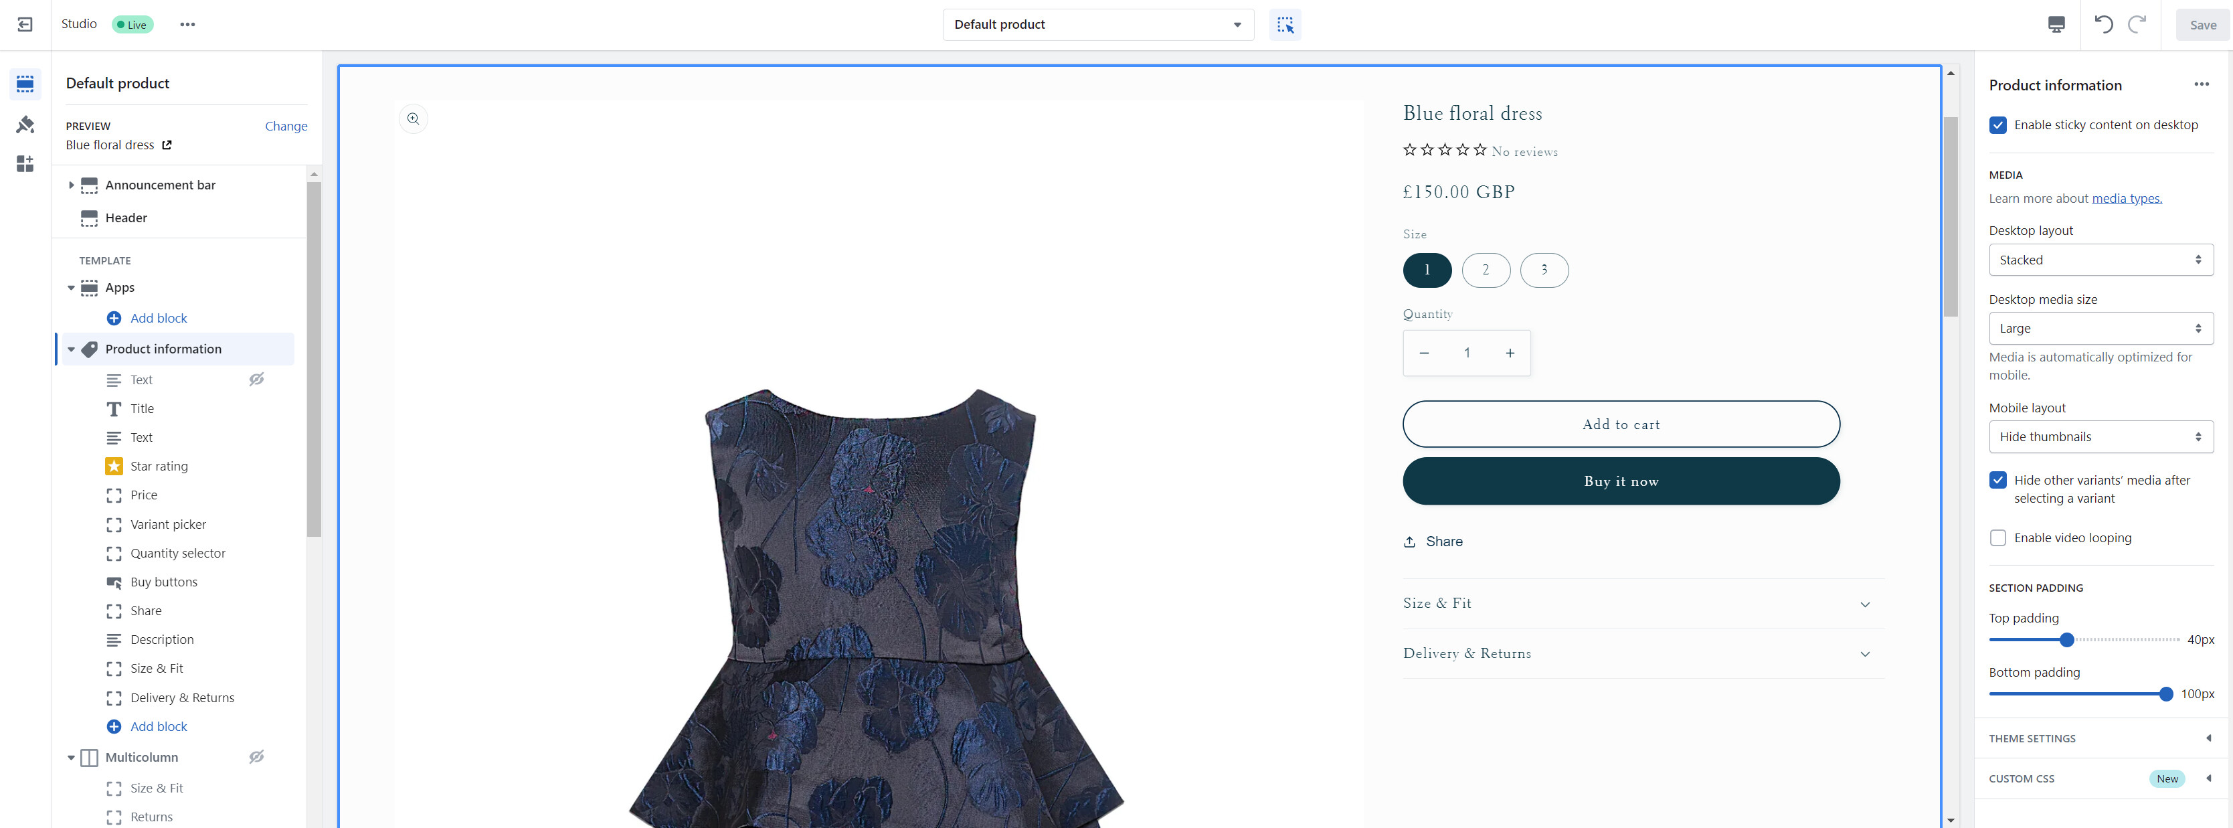Screen dimensions: 2233x828
Task: Open the Default product template dropdown
Action: (1097, 24)
